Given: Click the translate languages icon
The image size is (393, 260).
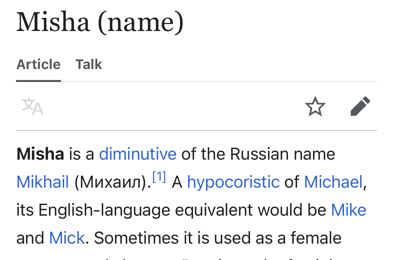Looking at the screenshot, I should (x=32, y=106).
